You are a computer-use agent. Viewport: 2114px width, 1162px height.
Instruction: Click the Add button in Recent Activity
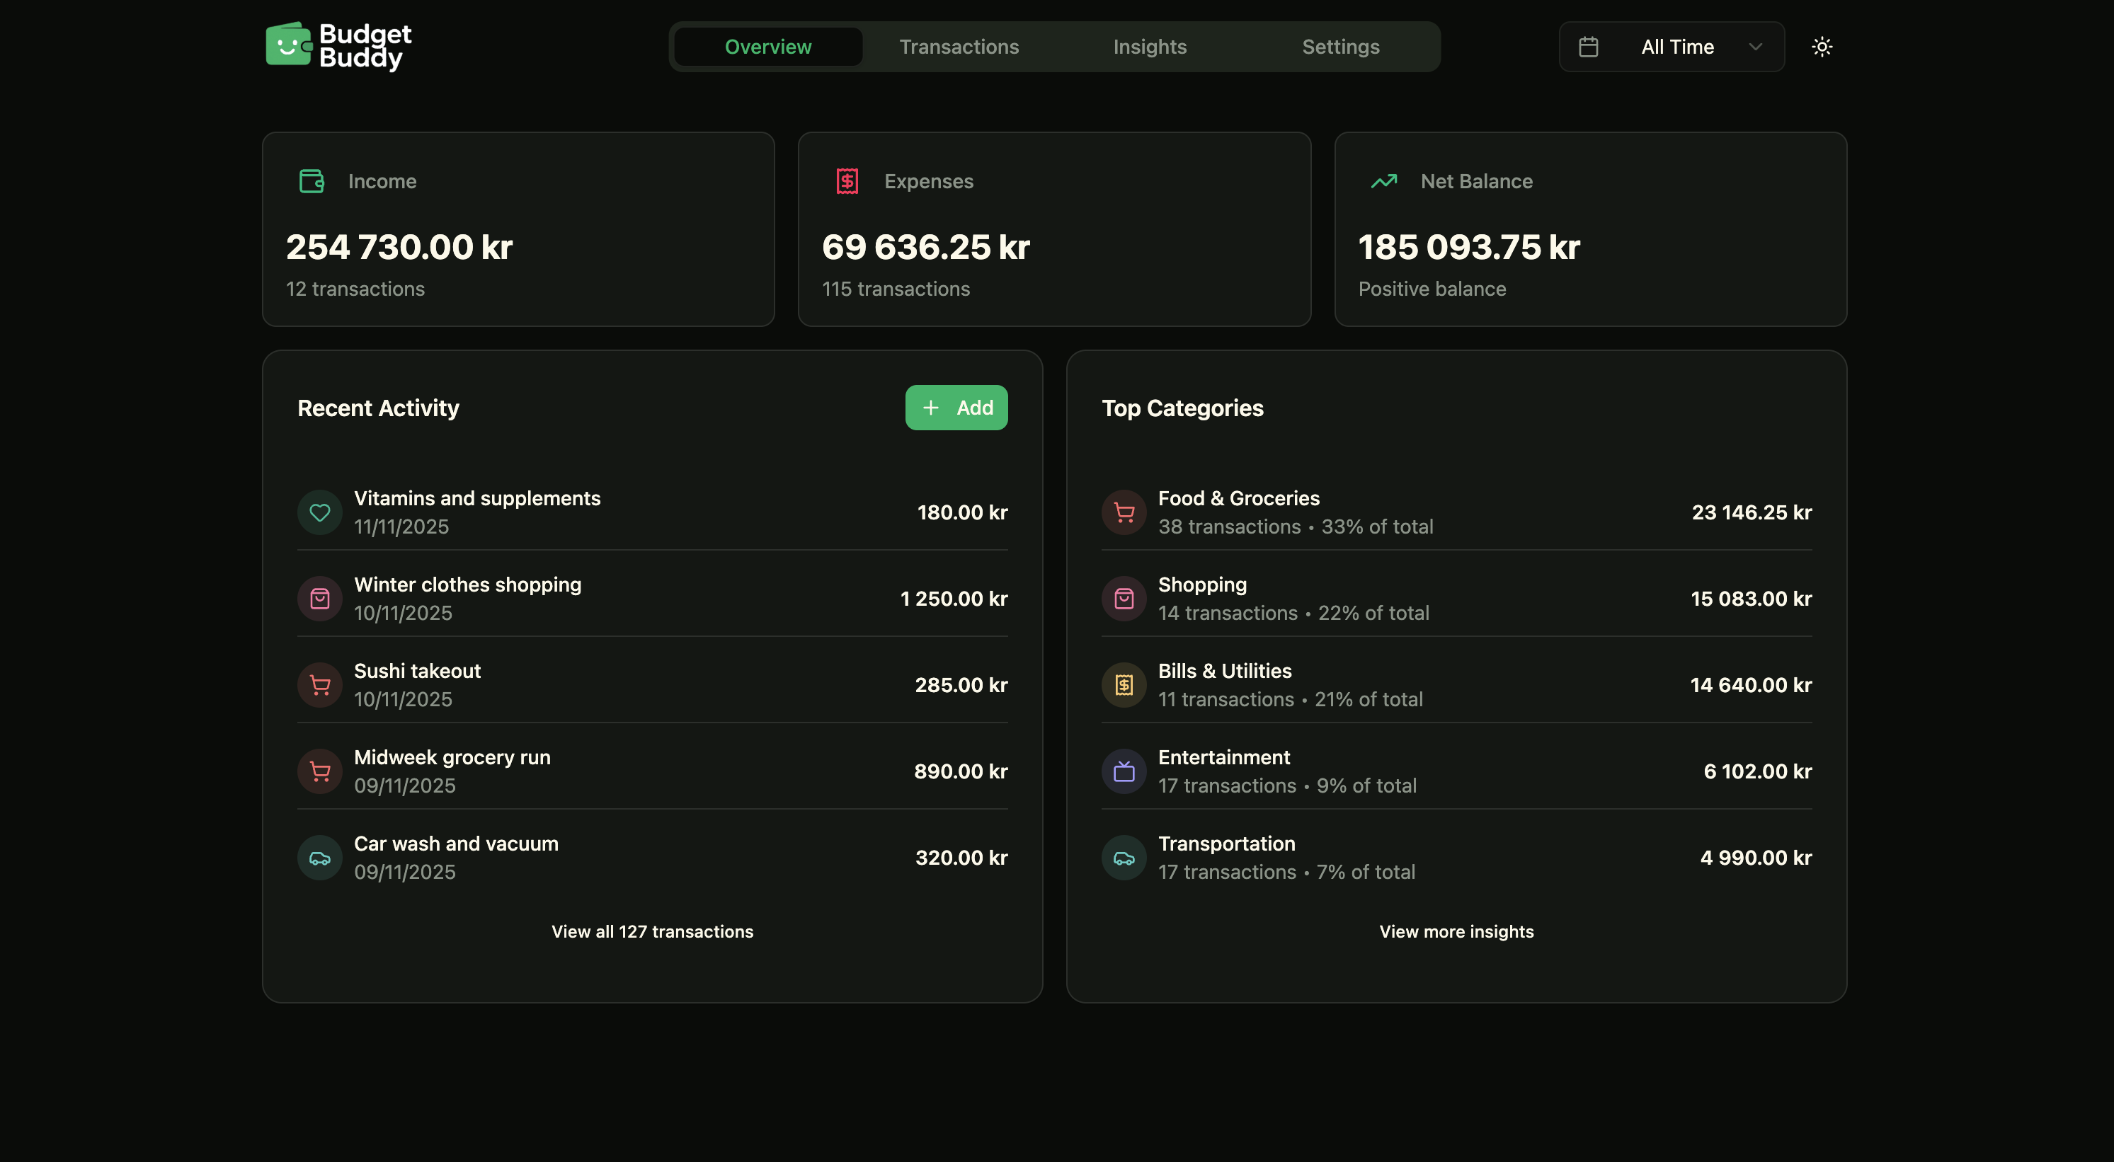coord(956,408)
